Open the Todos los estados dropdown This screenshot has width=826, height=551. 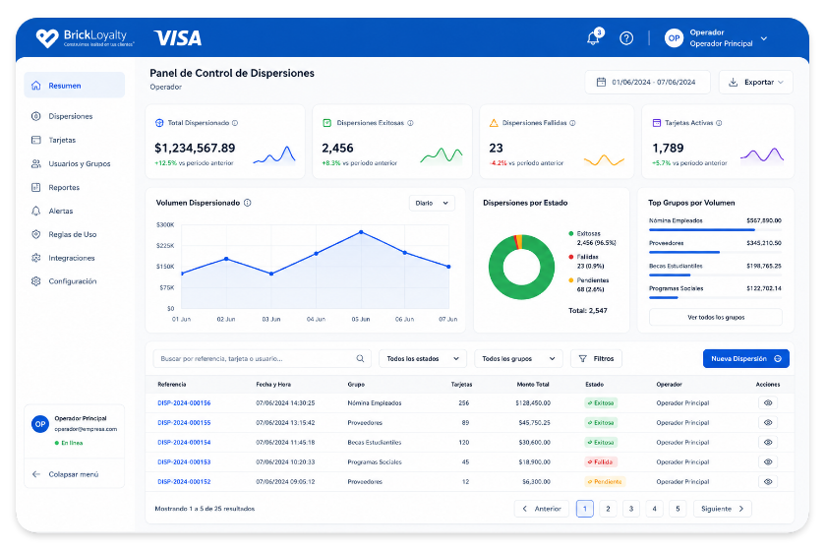(x=423, y=358)
